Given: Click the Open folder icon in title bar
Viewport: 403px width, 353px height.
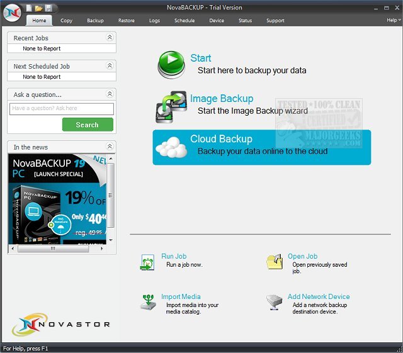Looking at the screenshot, I should point(38,8).
